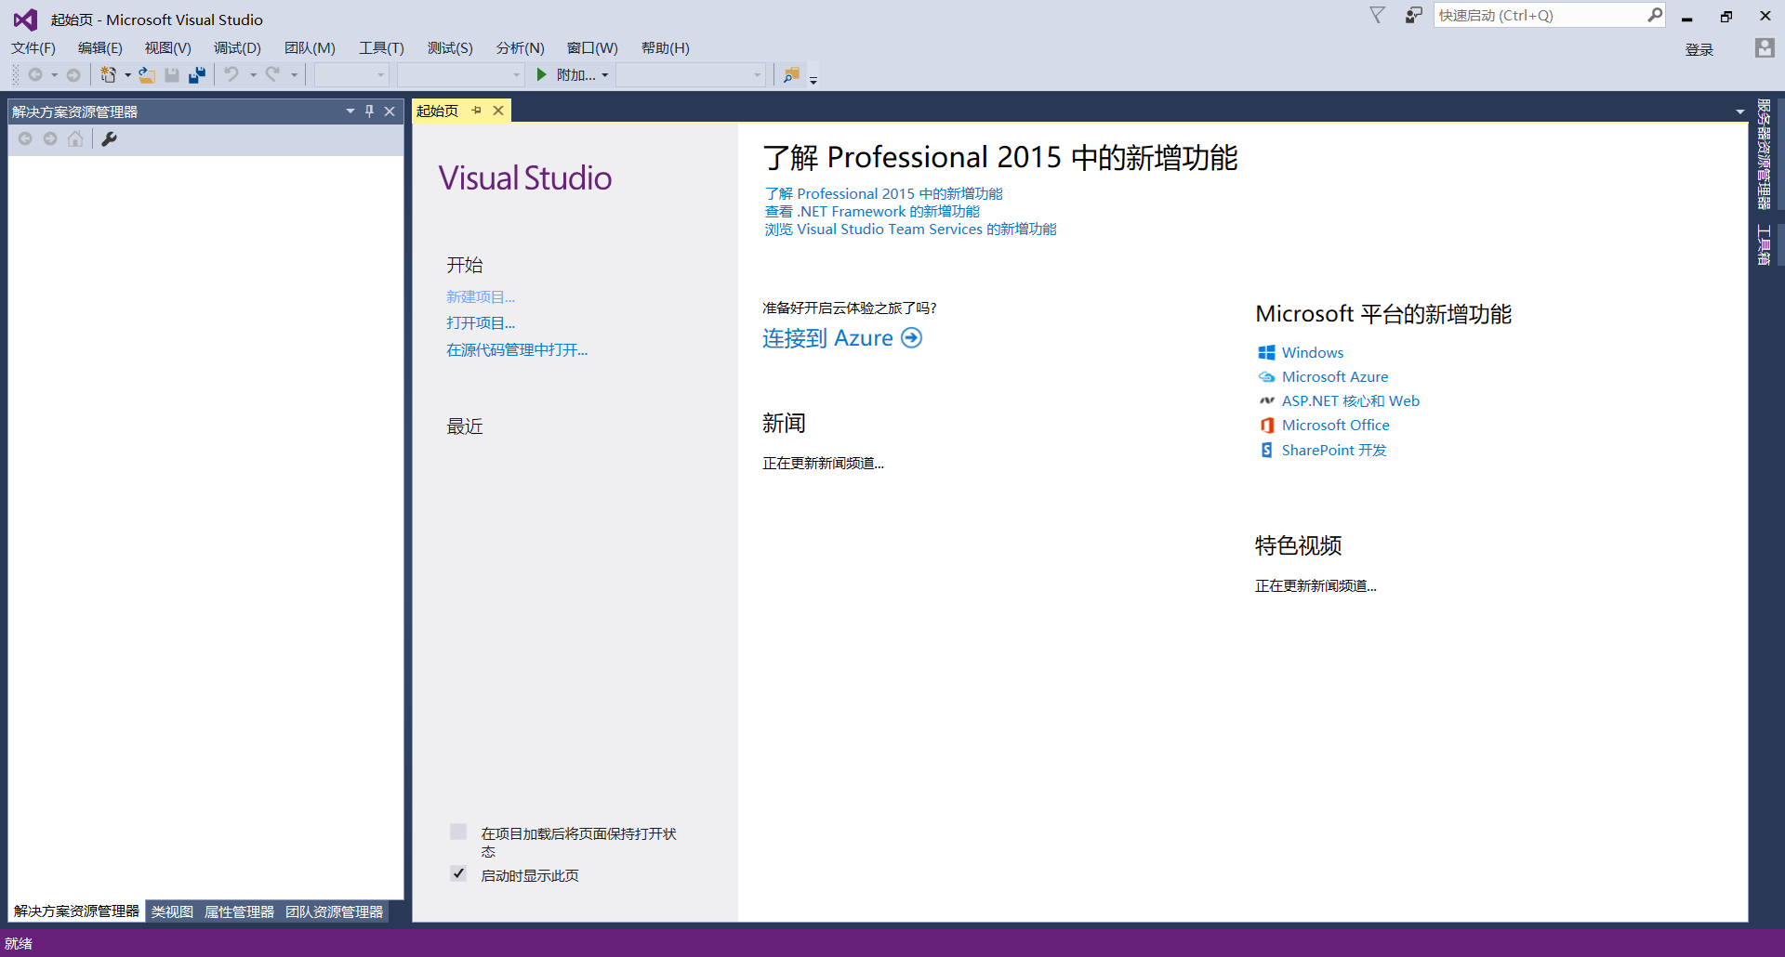Screen dimensions: 1785x957
Task: Open the SharePoint 开发 link
Action: (x=1334, y=450)
